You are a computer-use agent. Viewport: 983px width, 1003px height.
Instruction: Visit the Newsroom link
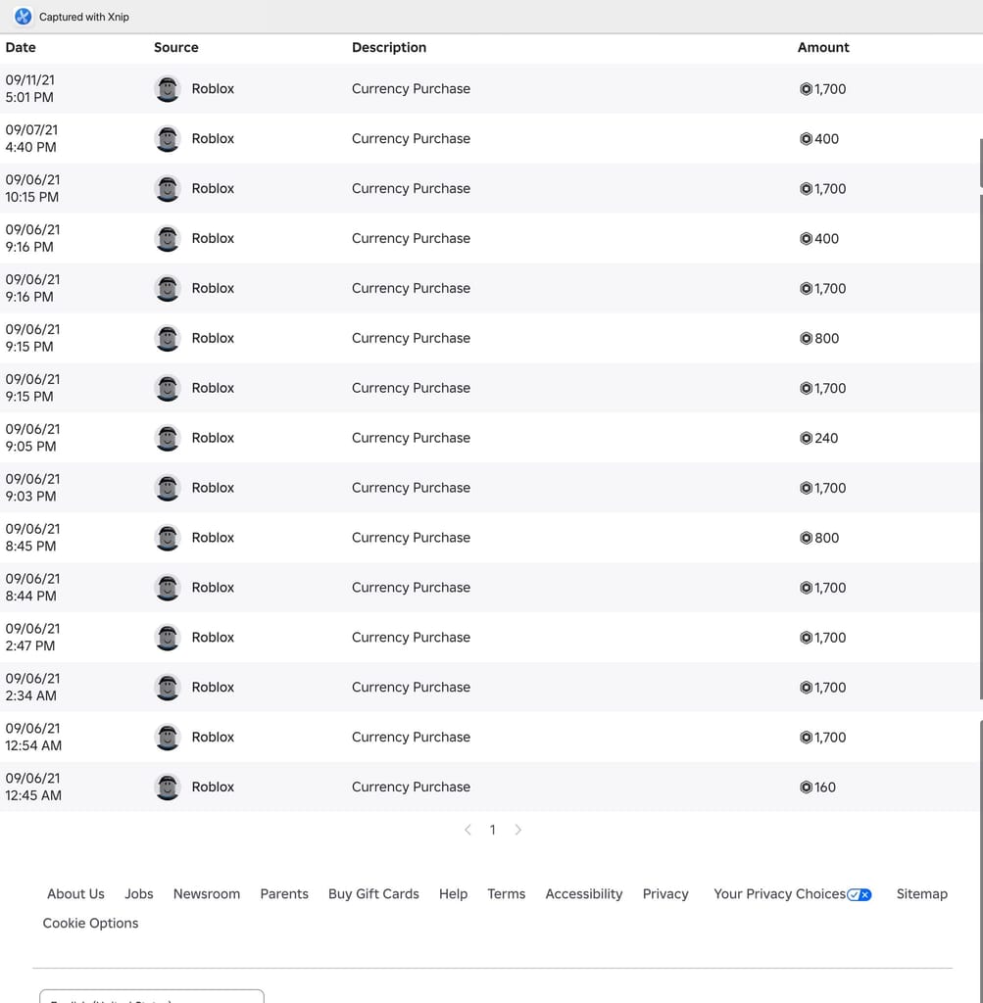tap(207, 893)
